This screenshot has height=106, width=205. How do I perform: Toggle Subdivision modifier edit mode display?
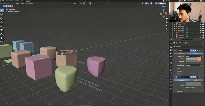click(x=191, y=77)
